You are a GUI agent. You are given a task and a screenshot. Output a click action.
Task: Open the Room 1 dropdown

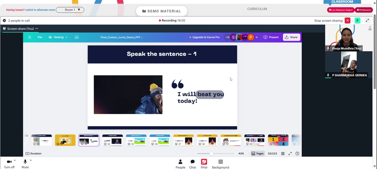[70, 10]
